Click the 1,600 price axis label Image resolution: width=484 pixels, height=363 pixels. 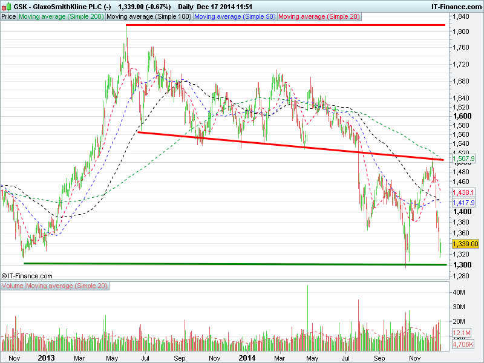pyautogui.click(x=462, y=116)
